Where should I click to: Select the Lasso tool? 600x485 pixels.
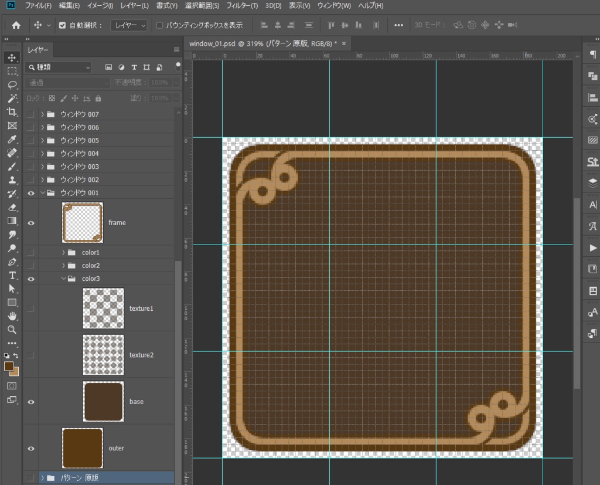tap(12, 84)
